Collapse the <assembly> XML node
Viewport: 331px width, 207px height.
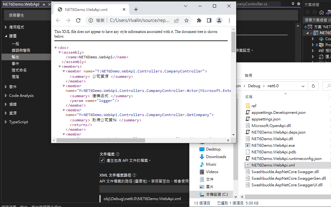point(60,52)
